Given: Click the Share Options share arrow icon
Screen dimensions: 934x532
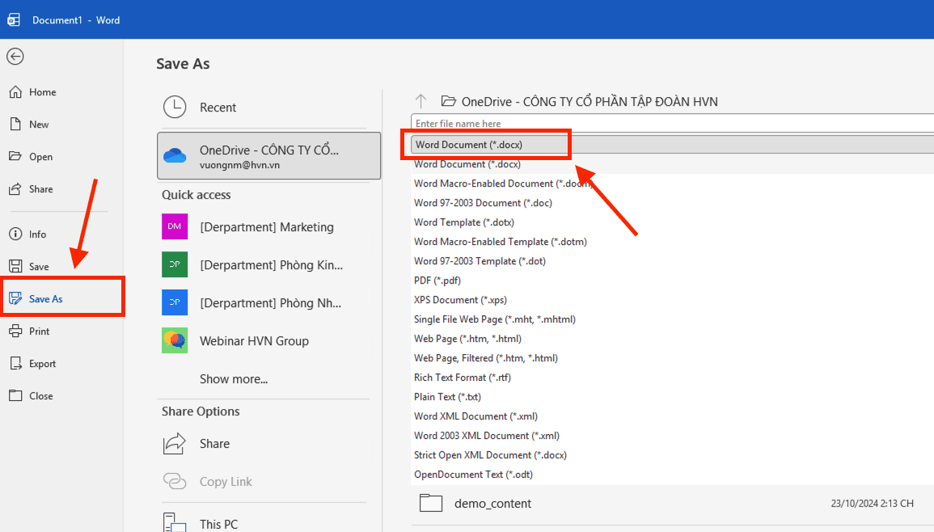Looking at the screenshot, I should 175,444.
